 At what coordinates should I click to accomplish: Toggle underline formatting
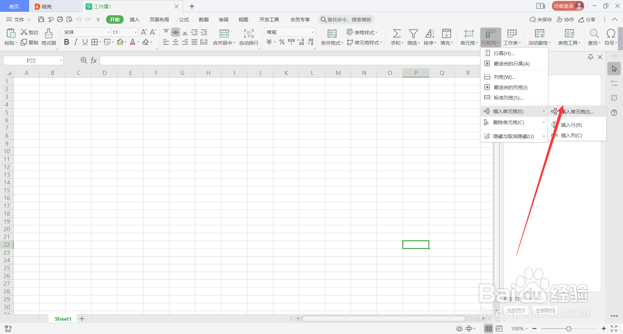click(85, 42)
